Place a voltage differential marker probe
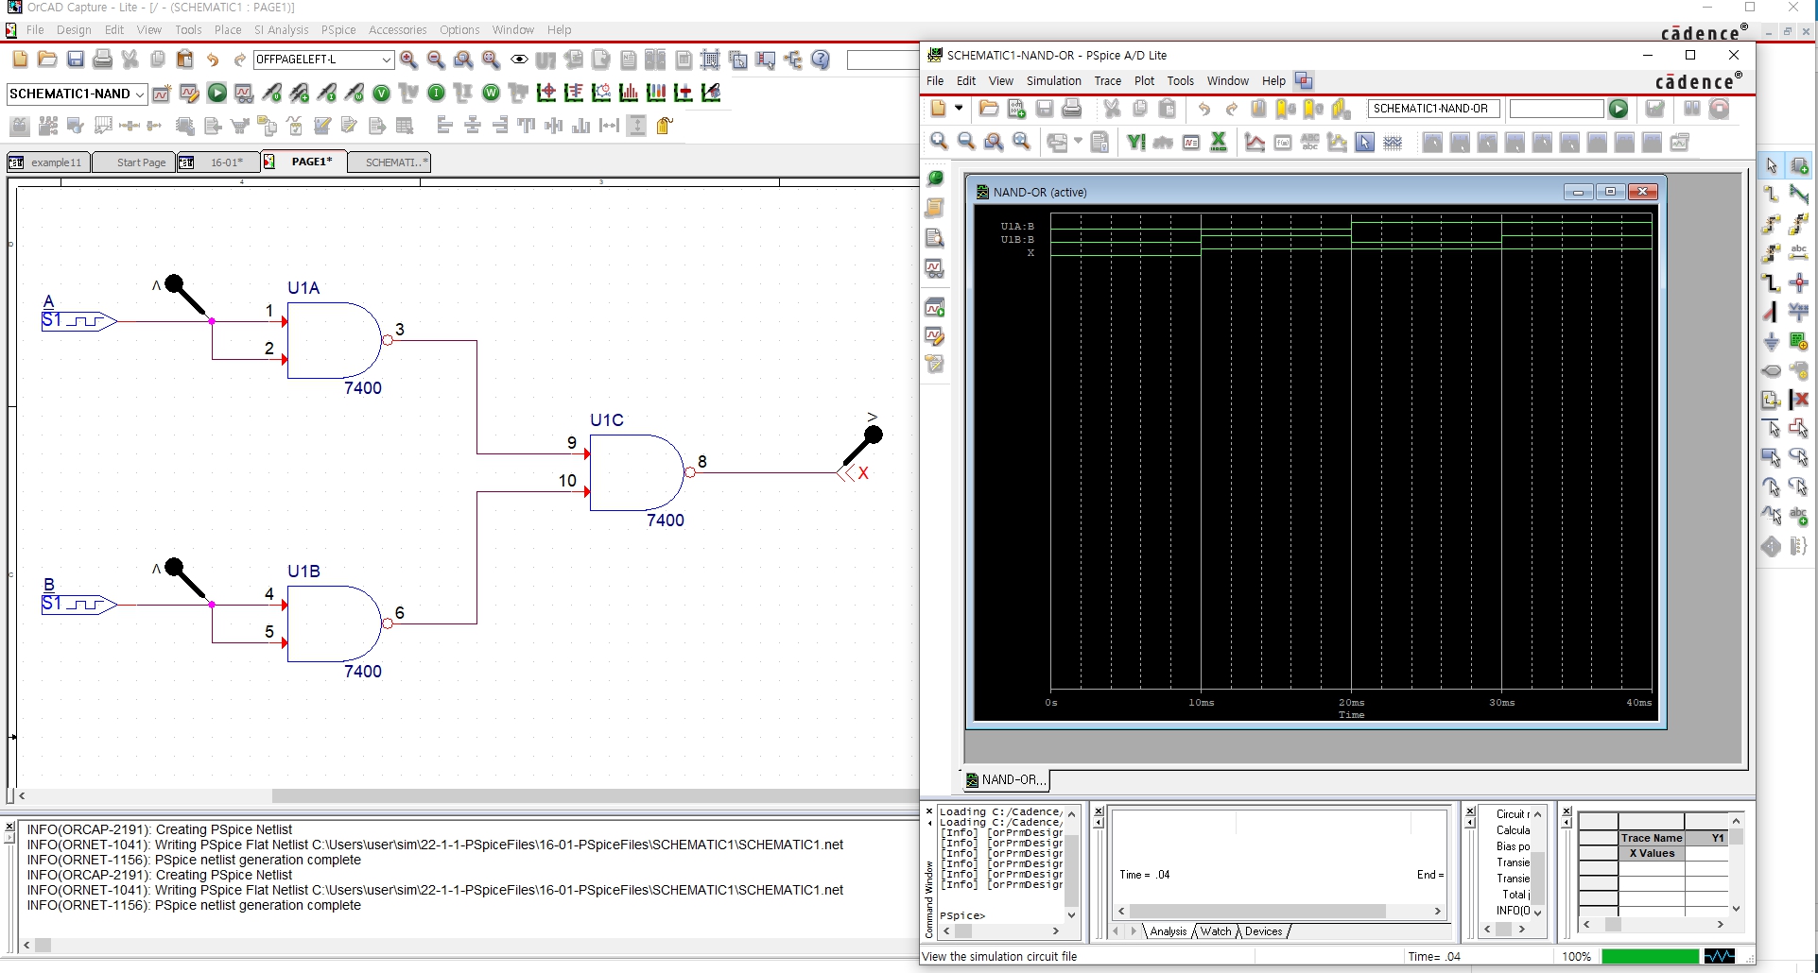This screenshot has width=1818, height=973. [299, 93]
